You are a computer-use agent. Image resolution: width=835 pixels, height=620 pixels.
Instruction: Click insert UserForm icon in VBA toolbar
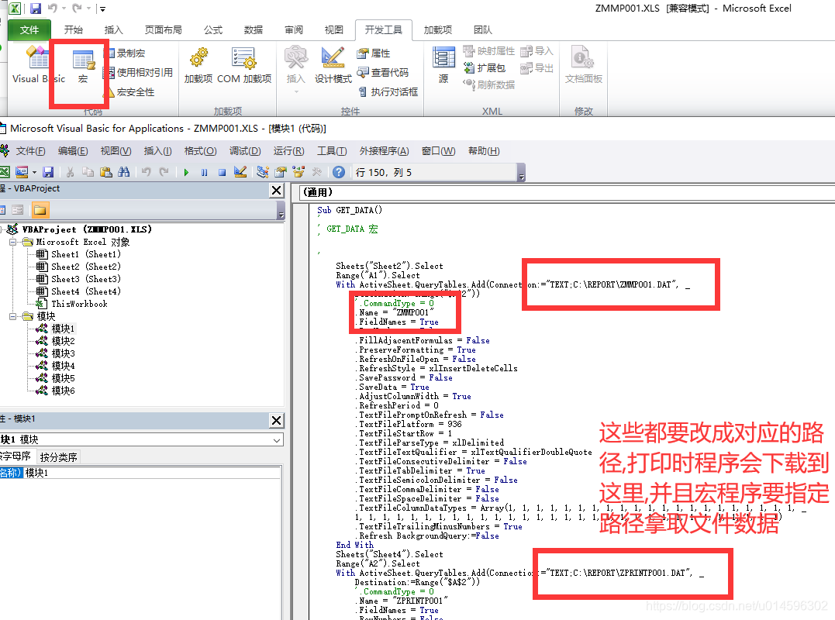click(22, 172)
